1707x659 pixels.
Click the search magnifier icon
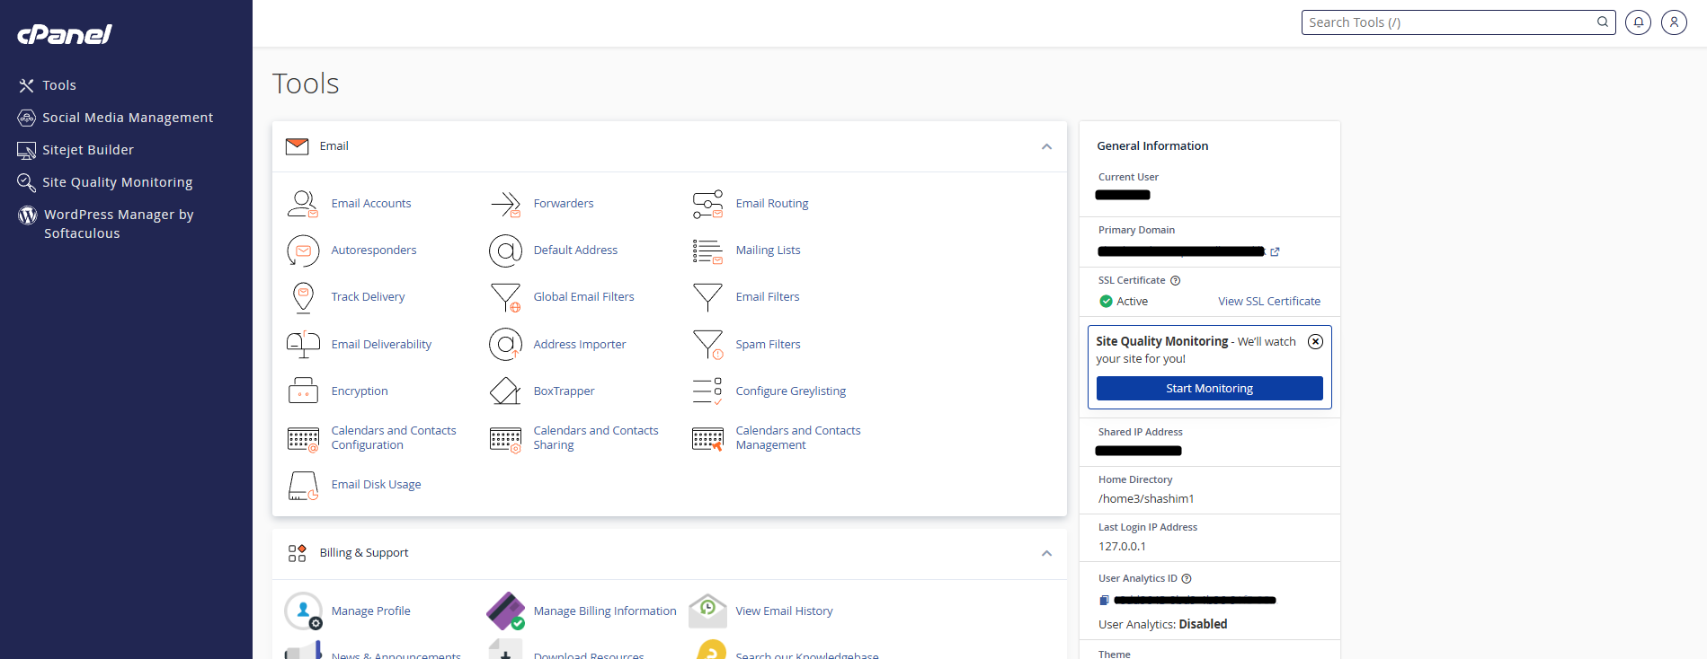tap(1603, 22)
